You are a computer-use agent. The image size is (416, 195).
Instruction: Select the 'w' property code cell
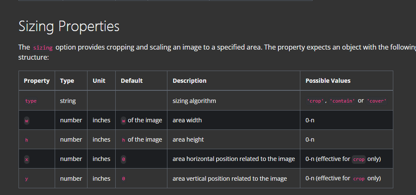(x=26, y=121)
